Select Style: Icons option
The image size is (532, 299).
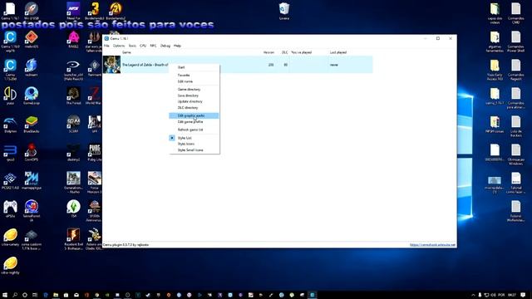click(x=194, y=144)
